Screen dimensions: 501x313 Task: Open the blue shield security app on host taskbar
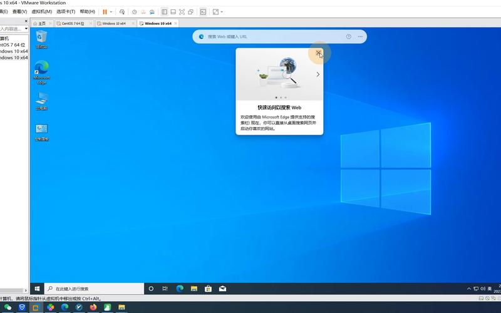pyautogui.click(x=22, y=307)
